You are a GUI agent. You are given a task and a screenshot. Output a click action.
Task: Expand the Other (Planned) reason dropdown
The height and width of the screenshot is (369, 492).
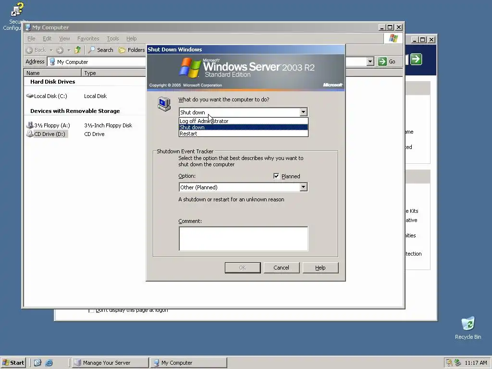[x=303, y=187]
